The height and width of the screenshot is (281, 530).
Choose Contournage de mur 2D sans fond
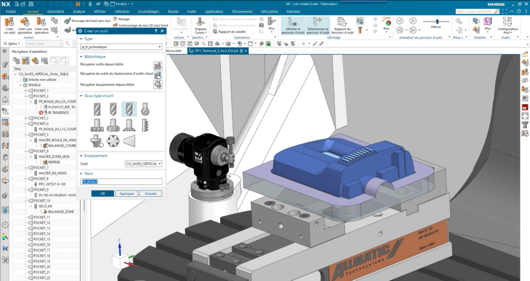click(x=140, y=25)
